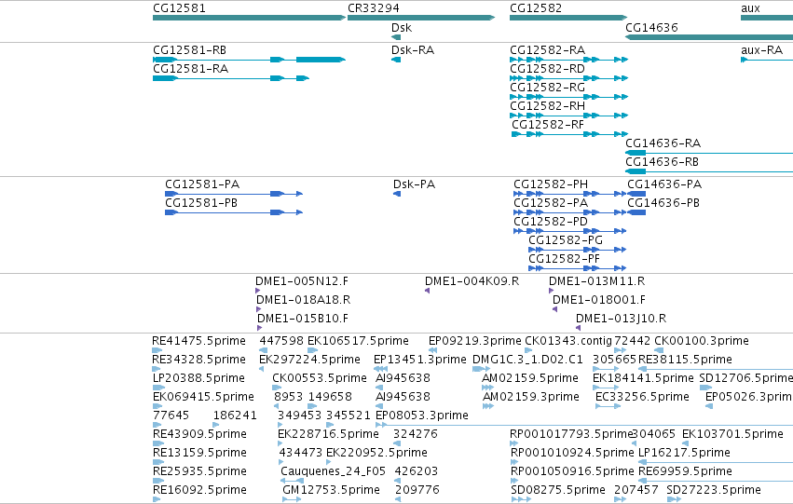Screen dimensions: 793x504
Task: Click the DME1-015B10.F marker triangle
Action: 259,328
